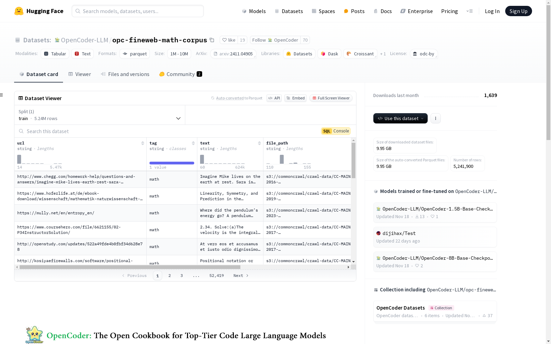
Task: Click the Log In link
Action: point(492,11)
